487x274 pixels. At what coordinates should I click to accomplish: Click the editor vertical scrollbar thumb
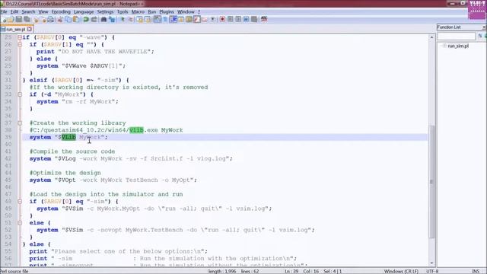[431, 182]
